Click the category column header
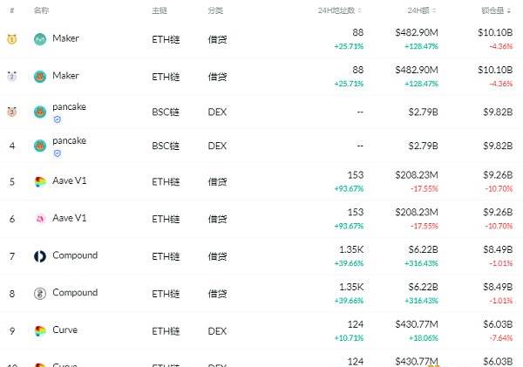 pyautogui.click(x=215, y=10)
